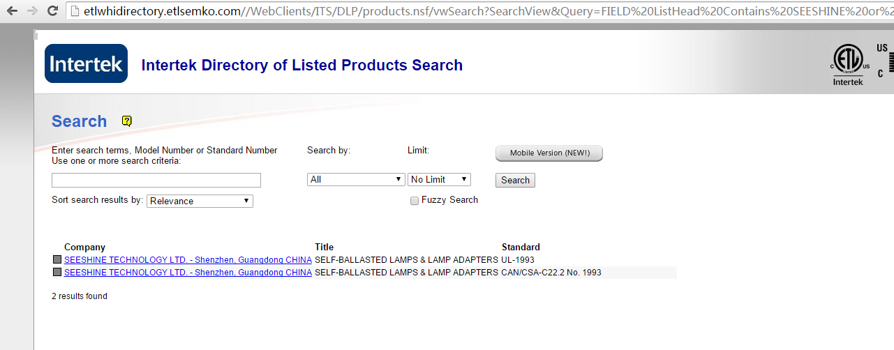Click gray square beside UL-1993 result
The height and width of the screenshot is (350, 894).
tap(57, 260)
